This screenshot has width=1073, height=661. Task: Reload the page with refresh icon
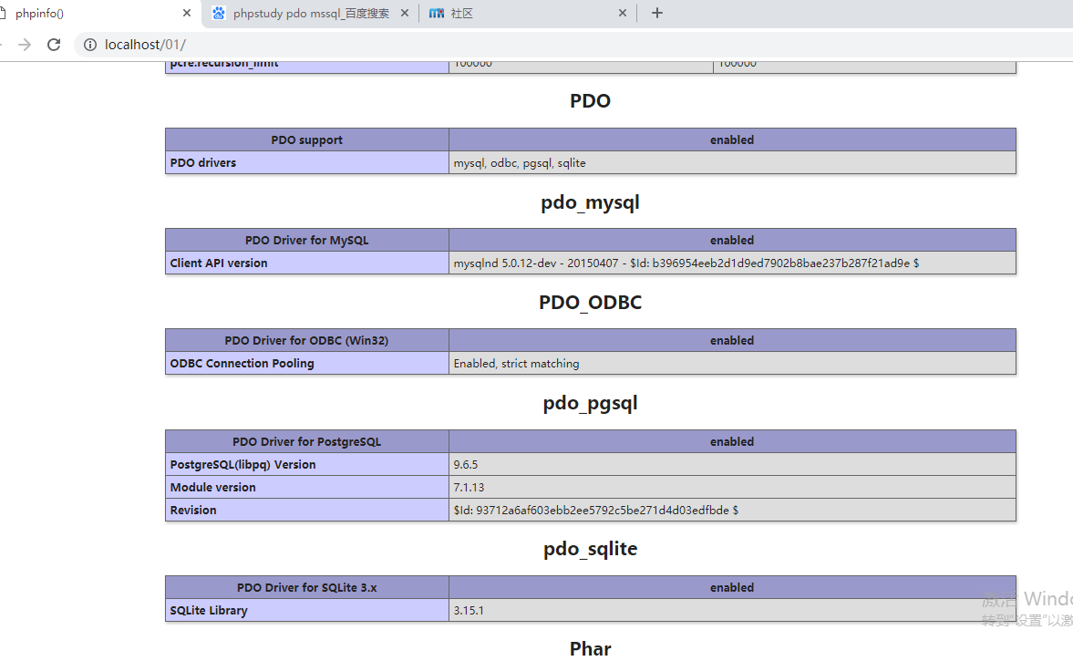pyautogui.click(x=54, y=45)
